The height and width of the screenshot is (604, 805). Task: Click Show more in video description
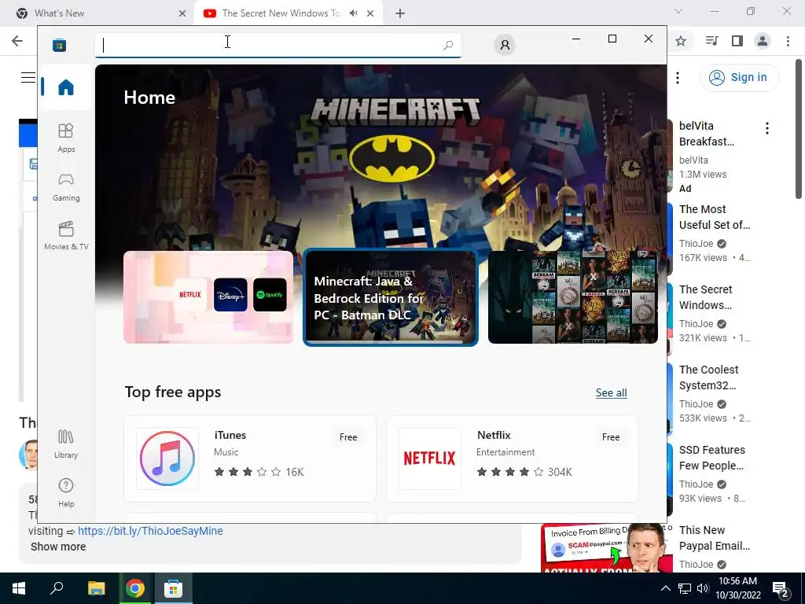coord(58,547)
